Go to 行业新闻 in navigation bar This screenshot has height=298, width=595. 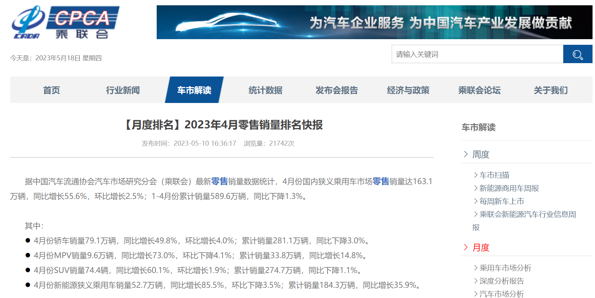coord(123,90)
